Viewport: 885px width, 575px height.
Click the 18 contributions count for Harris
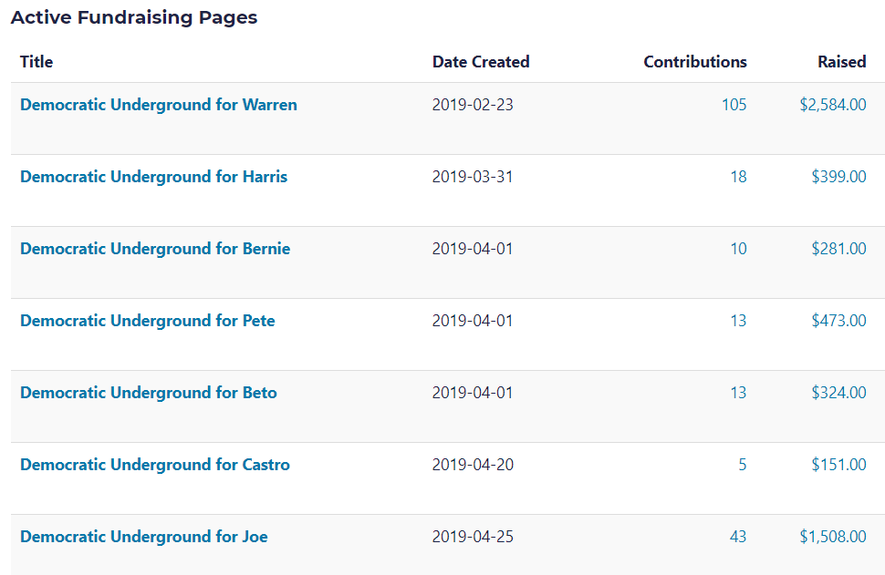click(738, 177)
